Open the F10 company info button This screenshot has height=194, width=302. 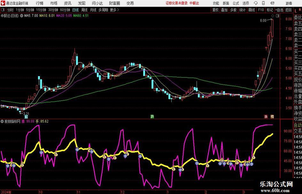point(261,10)
